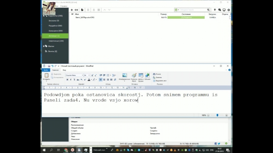
Task: Insert Paint drawing in WordPad
Action: click(x=134, y=77)
